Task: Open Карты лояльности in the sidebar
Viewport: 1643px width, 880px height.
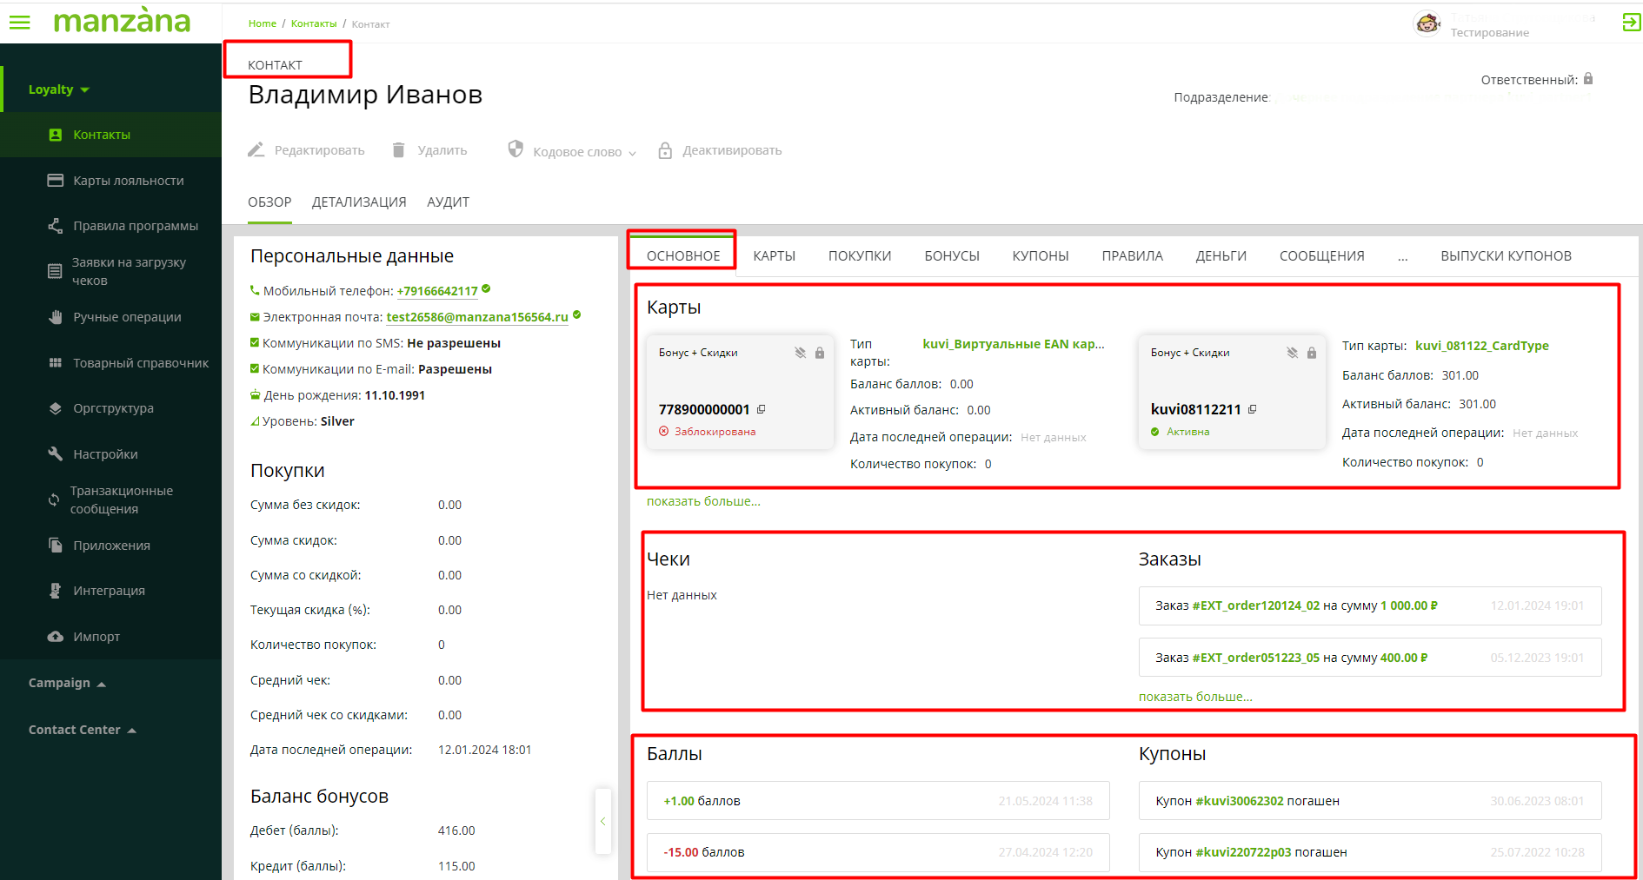Action: [x=128, y=181]
